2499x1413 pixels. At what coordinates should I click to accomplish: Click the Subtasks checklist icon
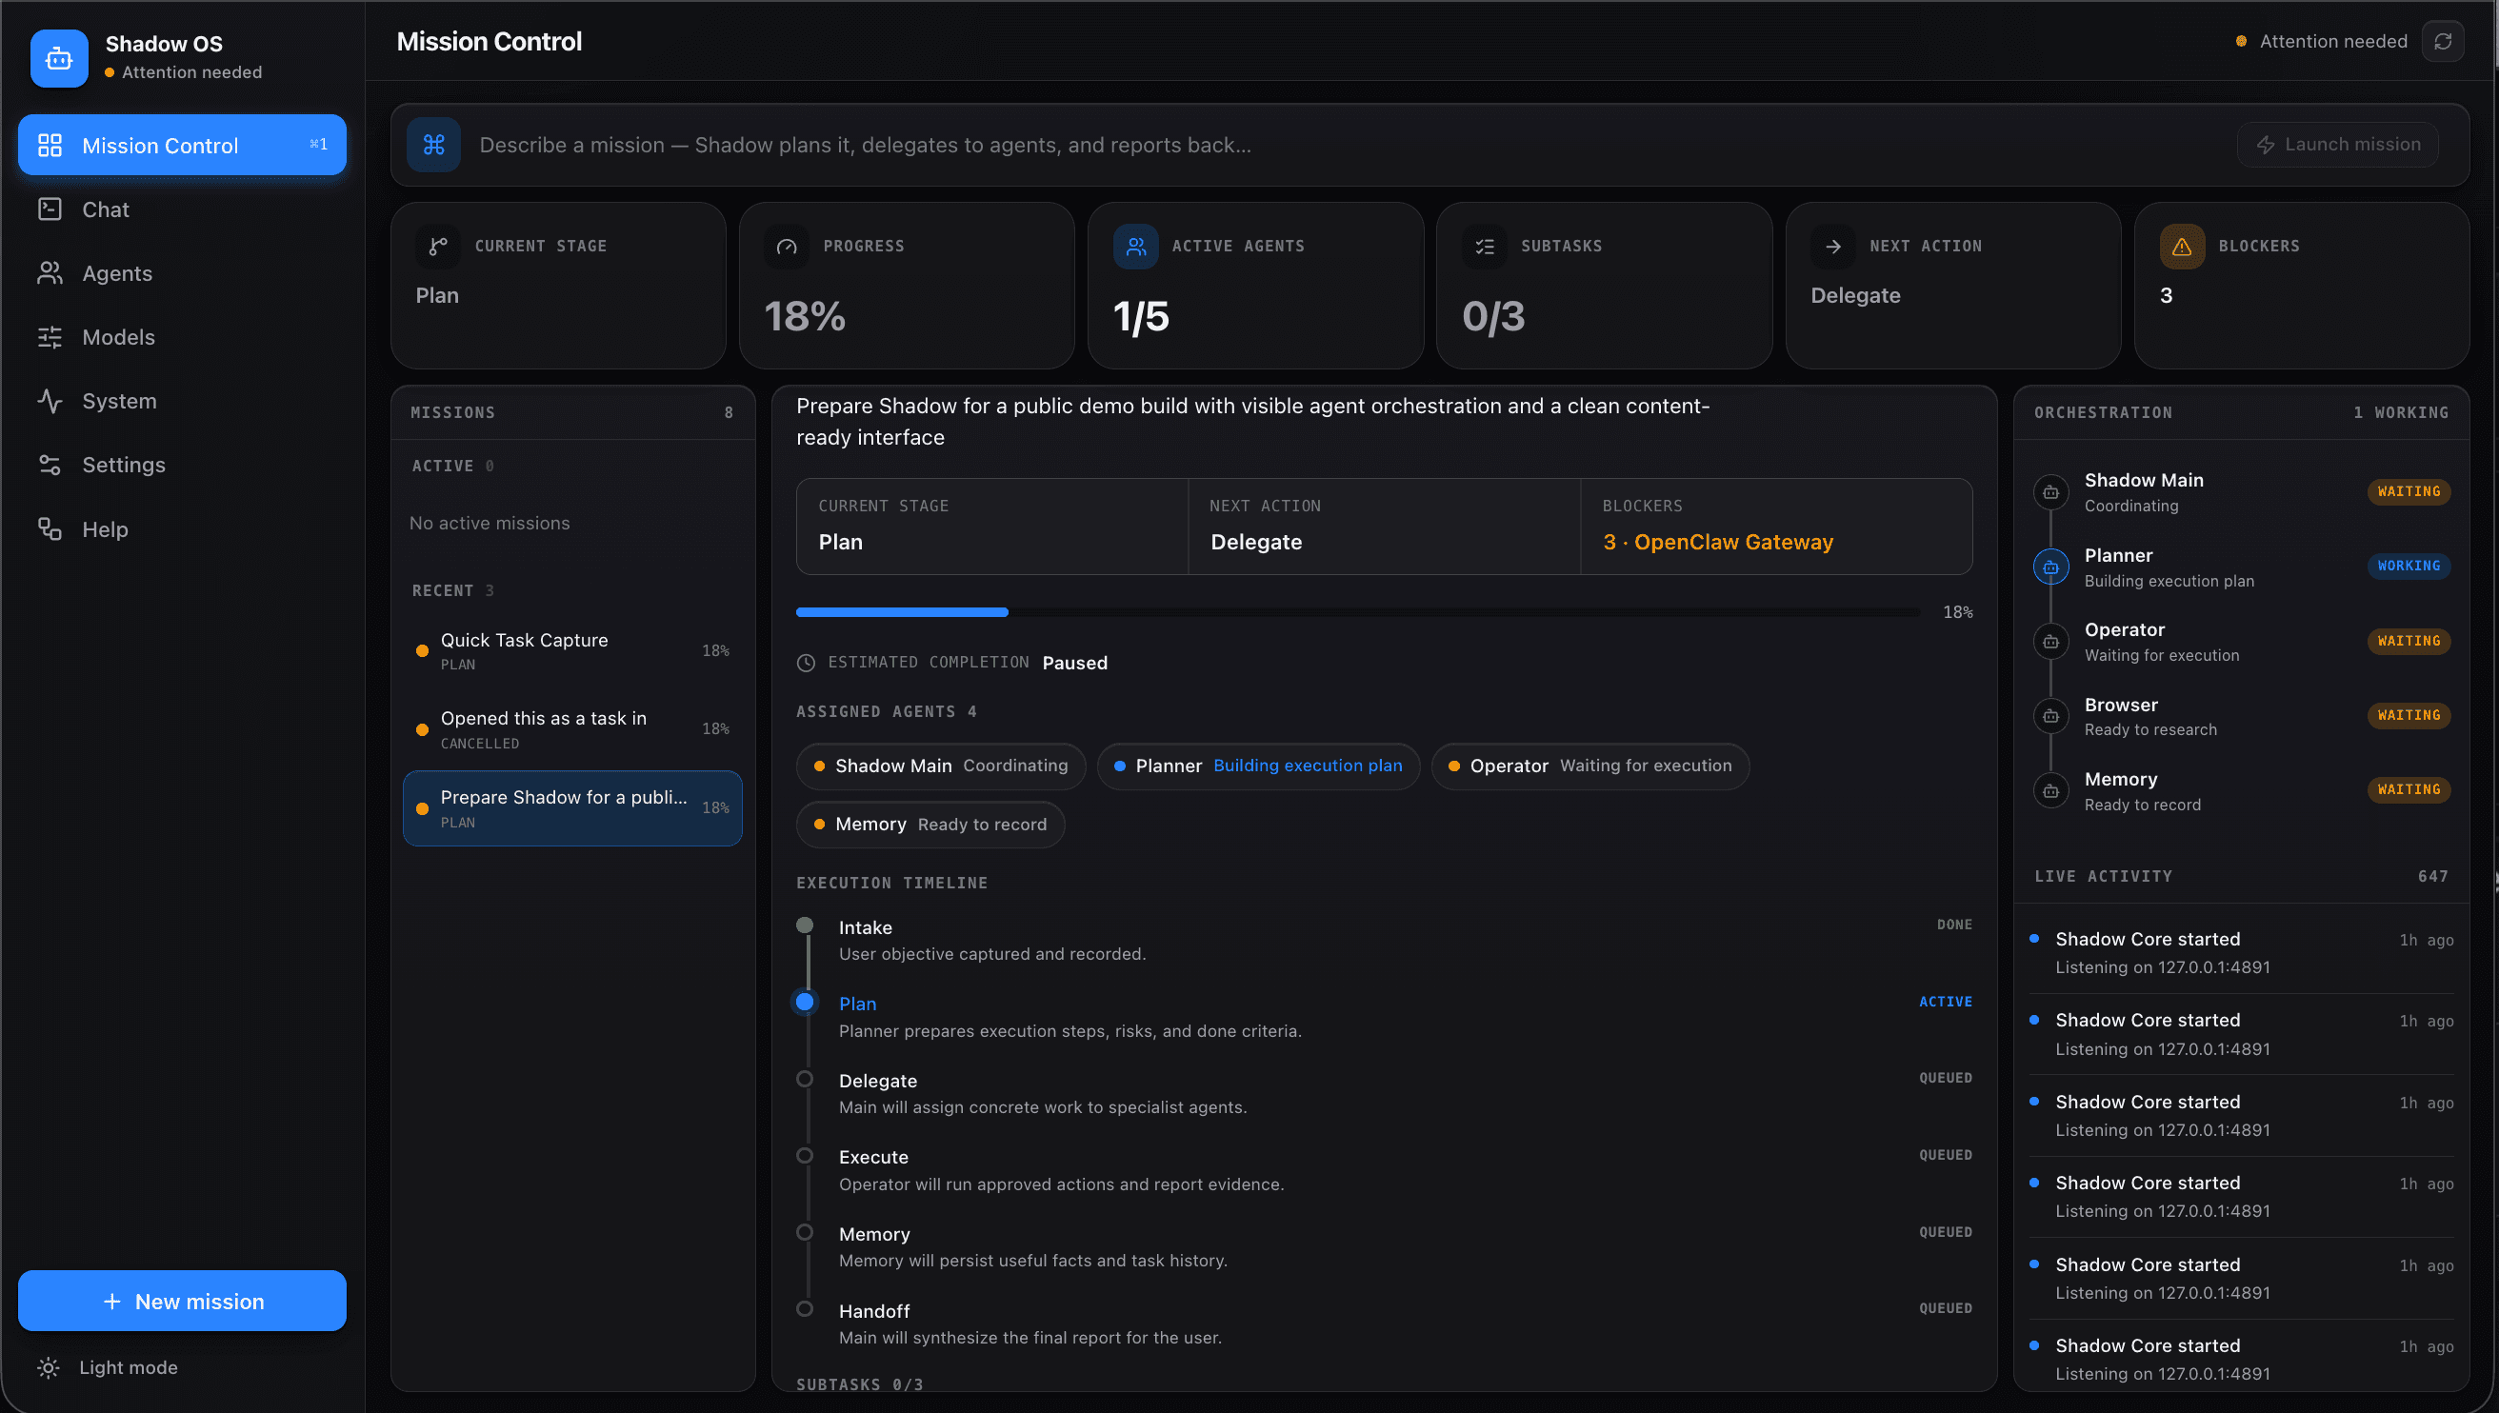[1484, 247]
